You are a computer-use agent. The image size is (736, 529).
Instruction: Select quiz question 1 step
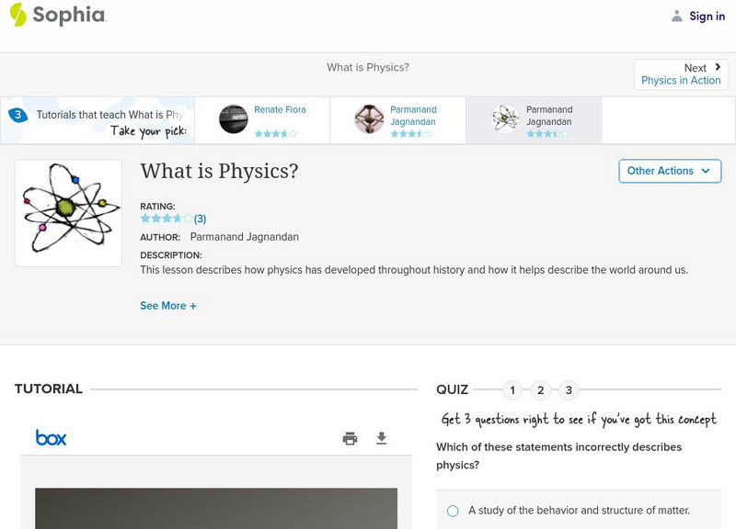(x=512, y=390)
